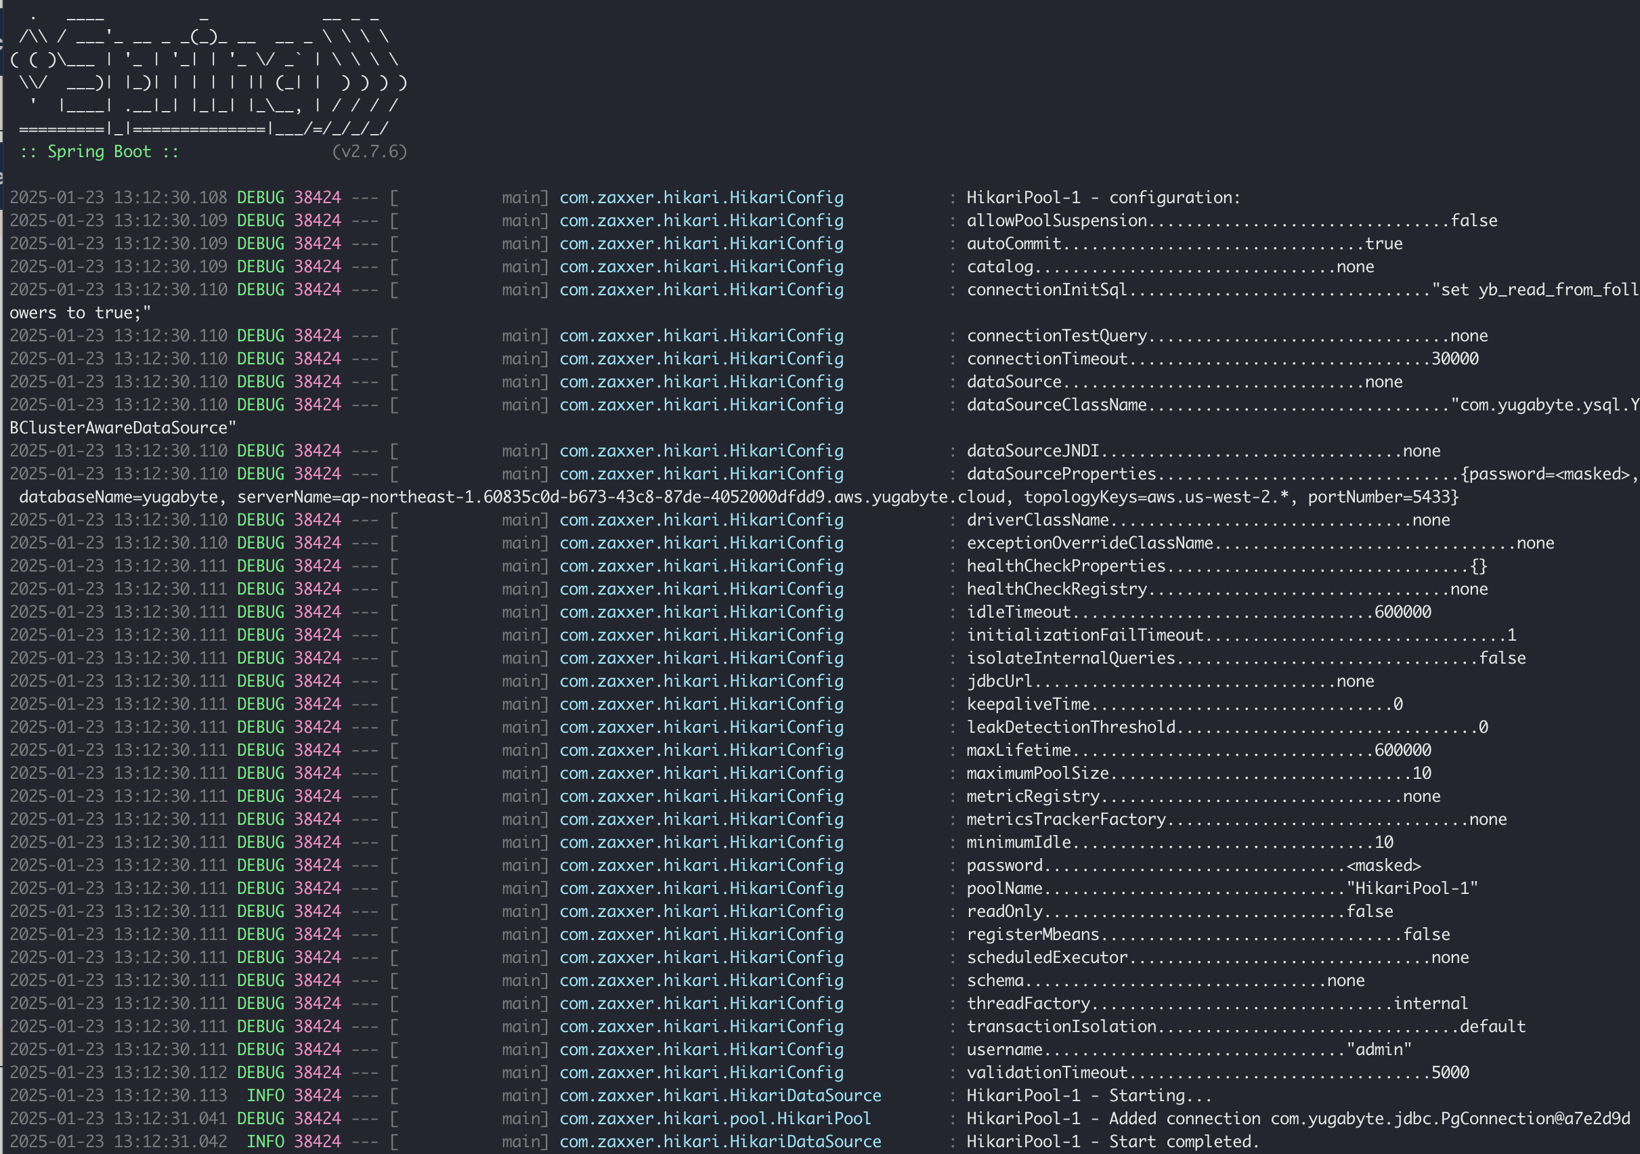Click 'HikariPool-1 - configuration:' log message
Viewport: 1640px width, 1154px height.
[1104, 198]
